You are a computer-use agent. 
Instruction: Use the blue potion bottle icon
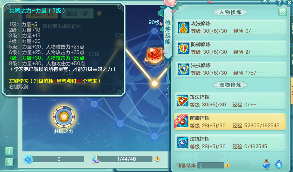click(x=266, y=164)
